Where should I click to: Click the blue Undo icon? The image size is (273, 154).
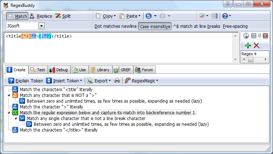click(149, 16)
